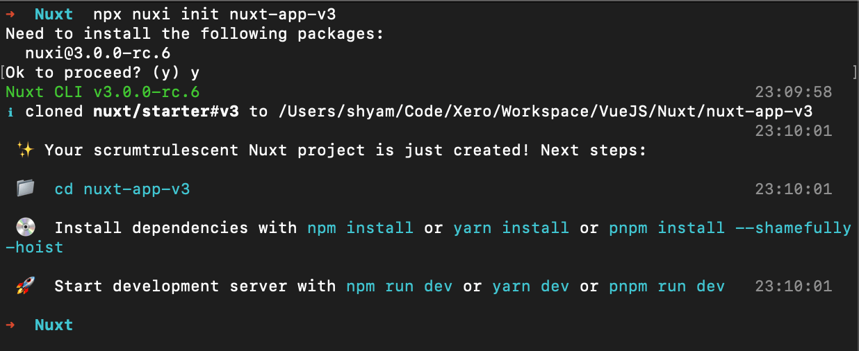The height and width of the screenshot is (351, 859).
Task: Click the path '/Users/shyam/Code/Xero/Workspace/VueJS/Nuxt/nuxt-app-v3'
Action: click(546, 111)
